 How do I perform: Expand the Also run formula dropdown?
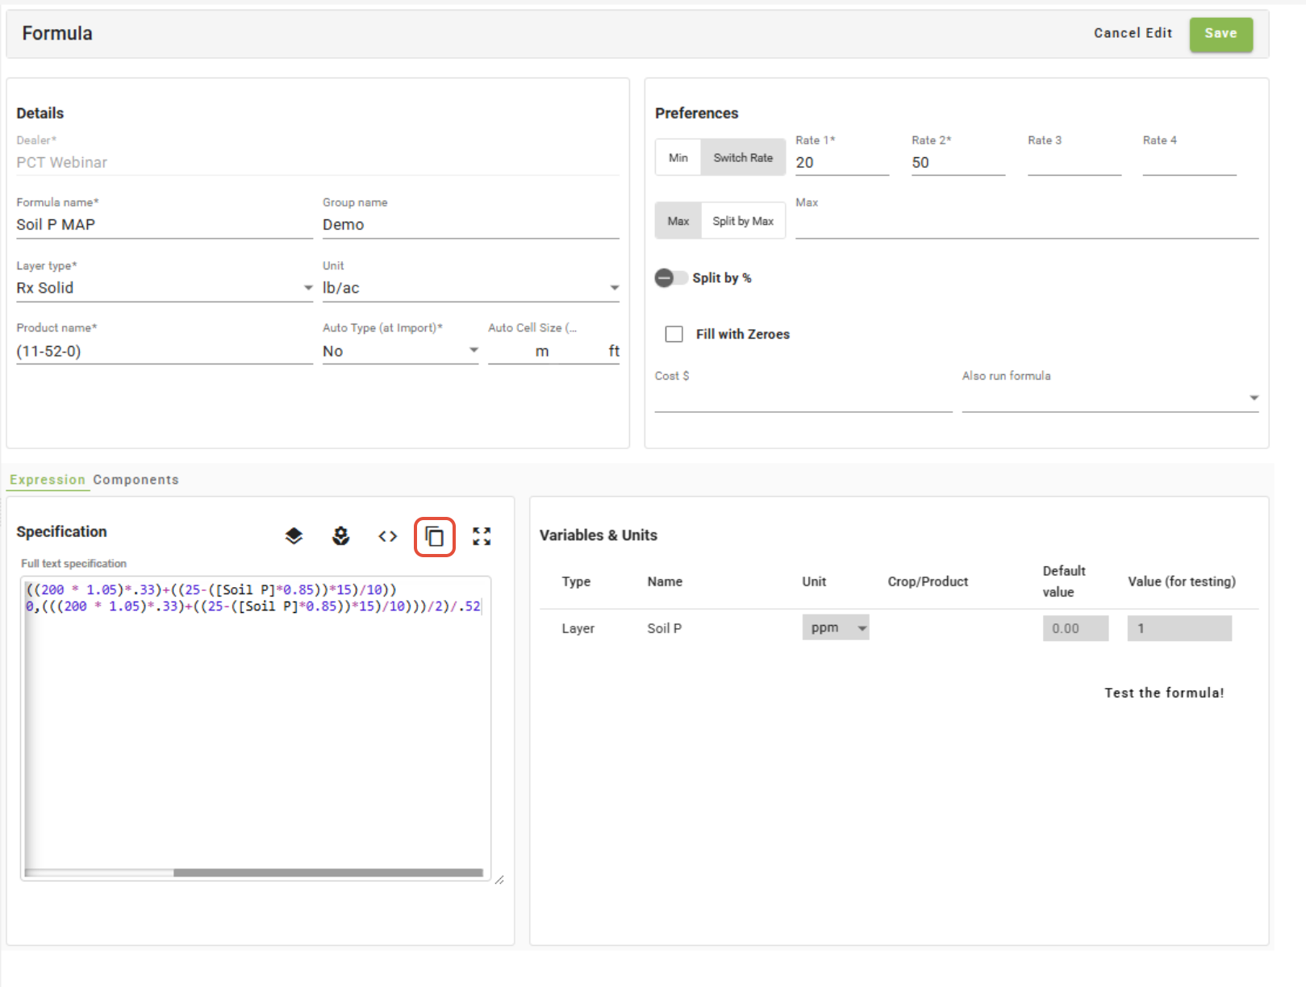click(1109, 398)
